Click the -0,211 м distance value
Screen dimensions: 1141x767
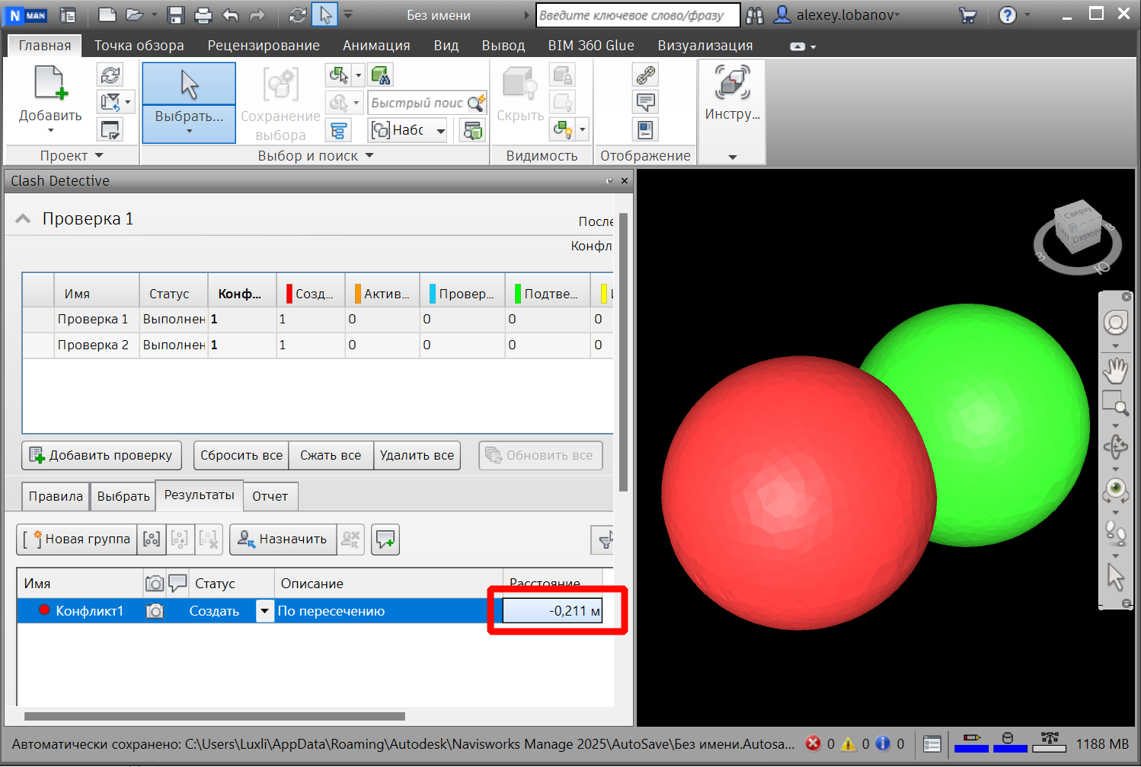click(x=552, y=611)
